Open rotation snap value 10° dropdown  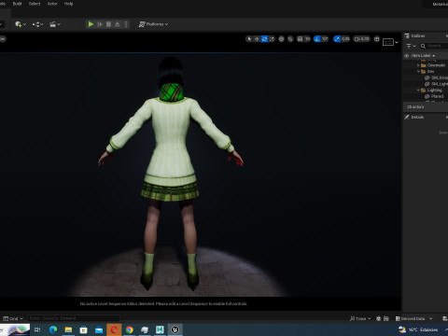pos(325,39)
